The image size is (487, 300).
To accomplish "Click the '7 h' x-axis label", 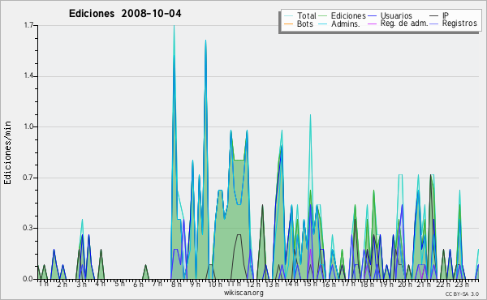I will [x=157, y=284].
